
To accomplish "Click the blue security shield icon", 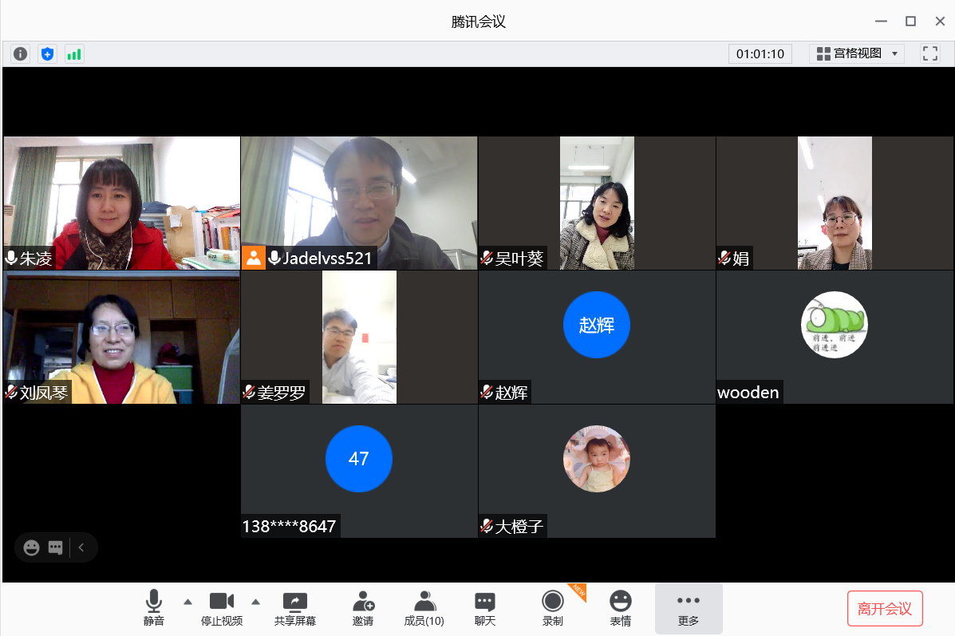I will (x=47, y=54).
